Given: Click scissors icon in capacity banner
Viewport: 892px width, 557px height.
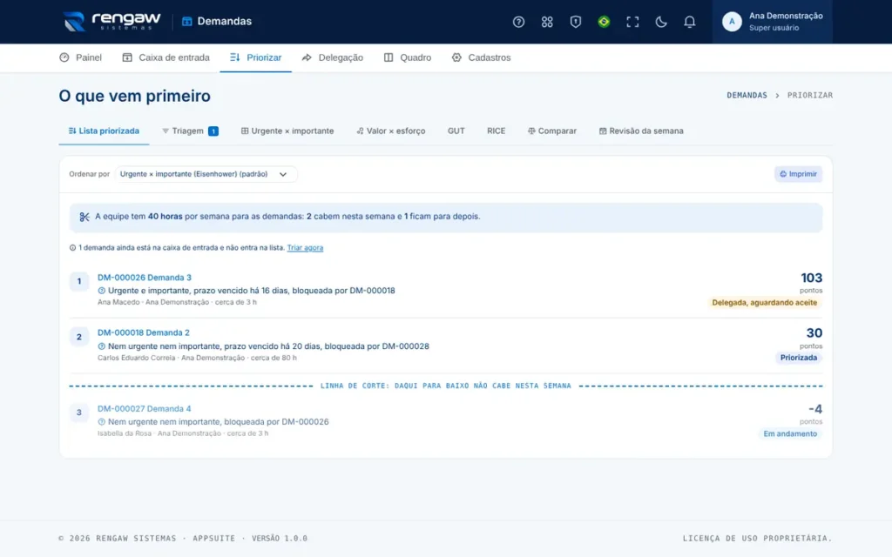Looking at the screenshot, I should 84,217.
